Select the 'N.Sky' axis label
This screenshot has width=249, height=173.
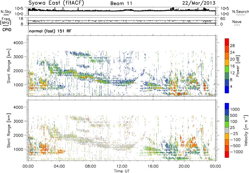point(6,12)
